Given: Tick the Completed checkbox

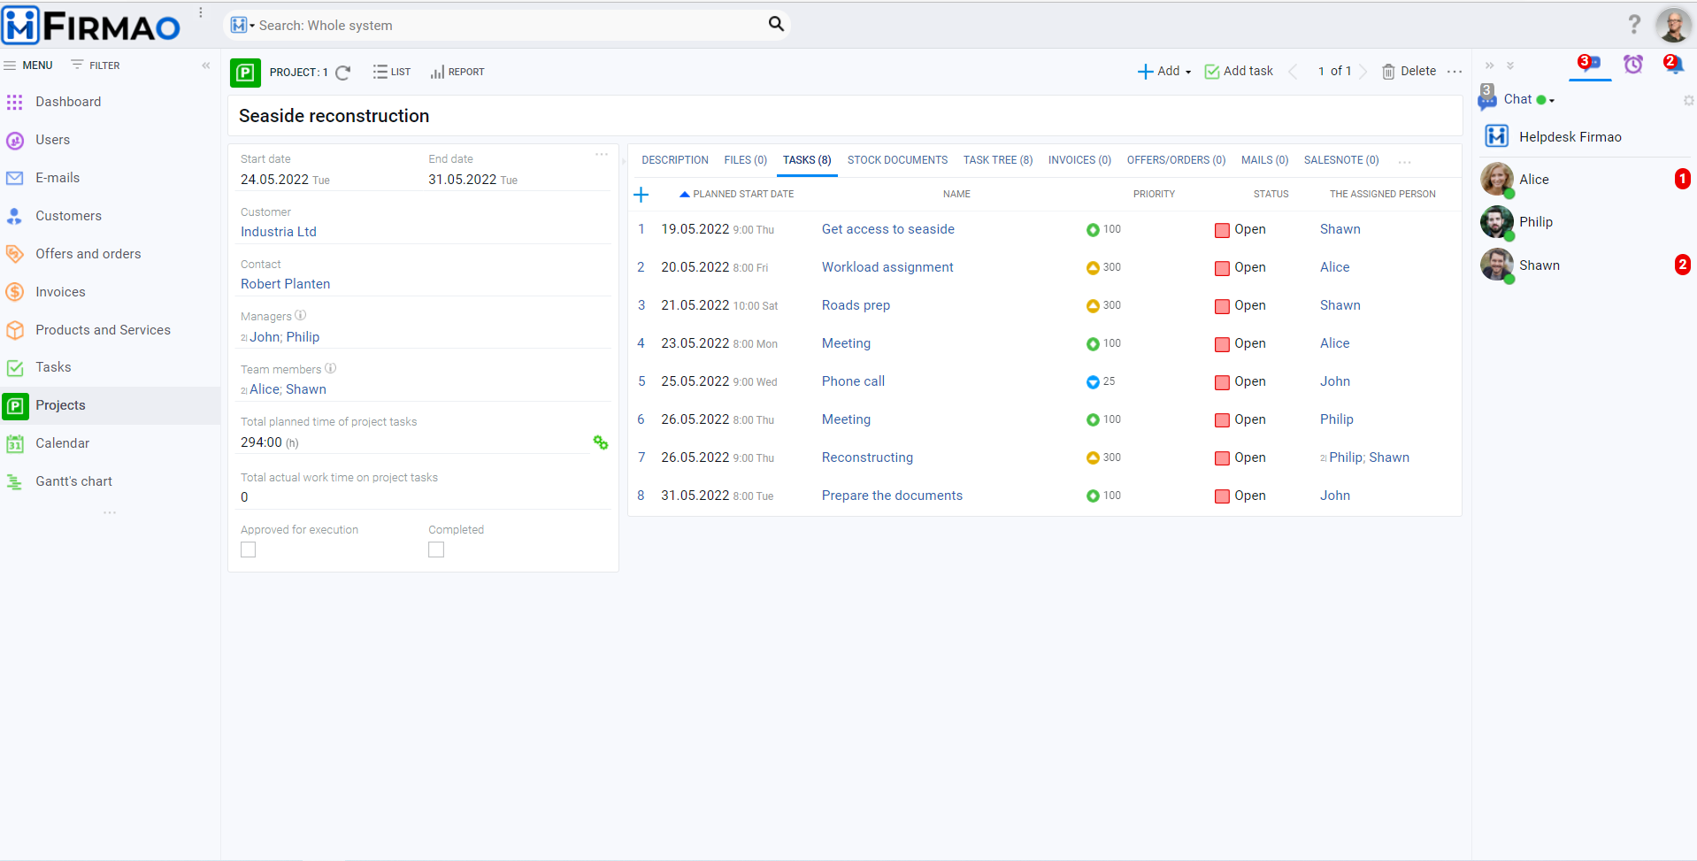Looking at the screenshot, I should tap(436, 550).
